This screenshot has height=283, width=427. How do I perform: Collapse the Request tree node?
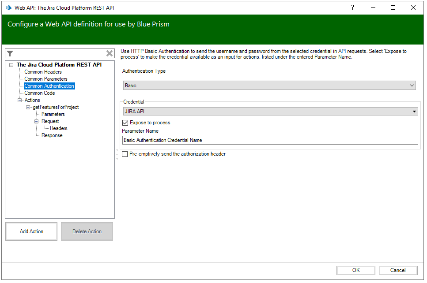[x=37, y=121]
